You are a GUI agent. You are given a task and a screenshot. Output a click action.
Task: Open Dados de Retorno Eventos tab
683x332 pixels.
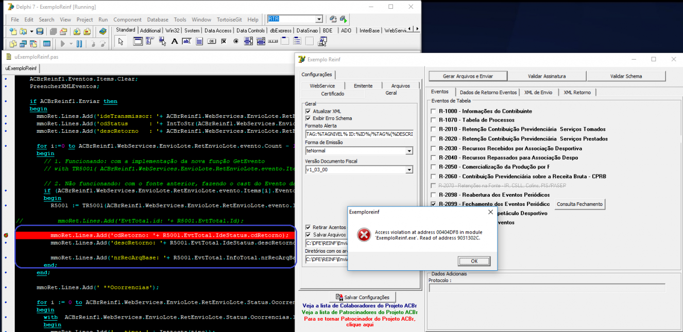tap(488, 92)
